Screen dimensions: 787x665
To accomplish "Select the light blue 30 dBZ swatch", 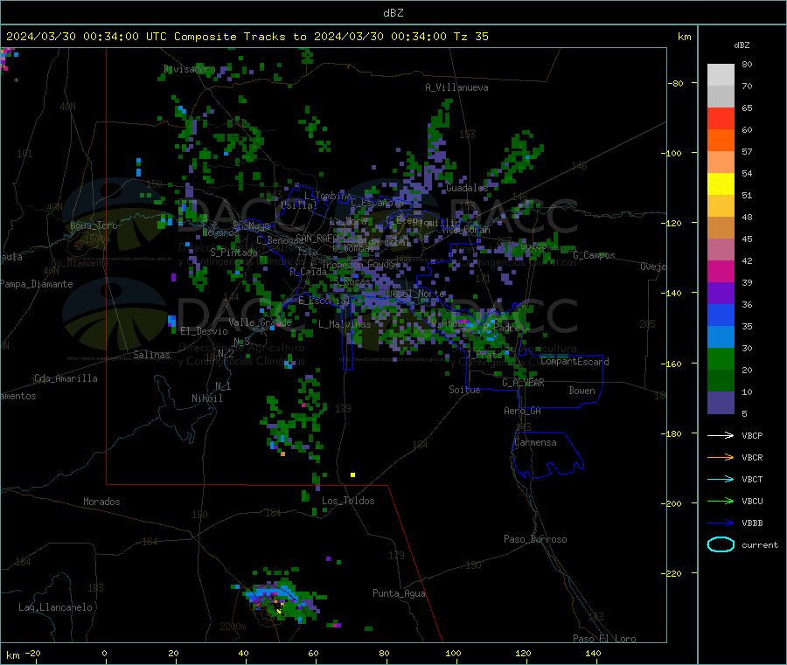I will tap(721, 337).
